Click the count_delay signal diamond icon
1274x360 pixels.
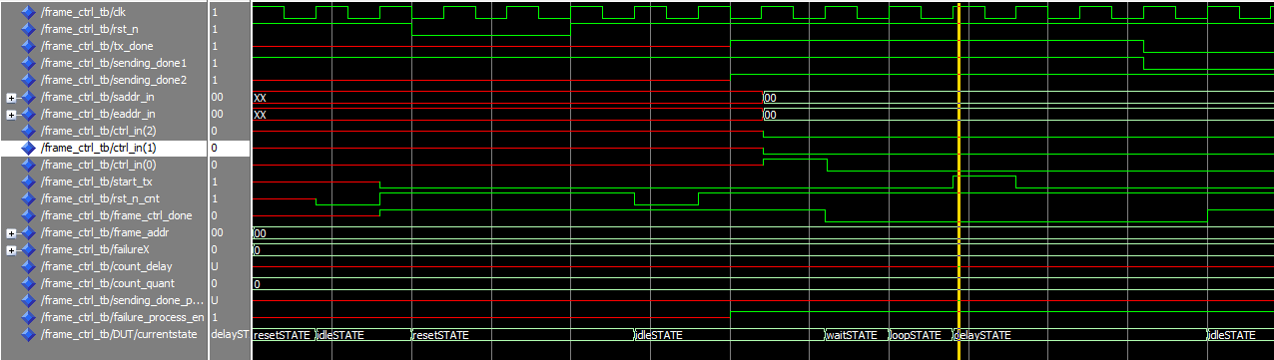point(28,266)
